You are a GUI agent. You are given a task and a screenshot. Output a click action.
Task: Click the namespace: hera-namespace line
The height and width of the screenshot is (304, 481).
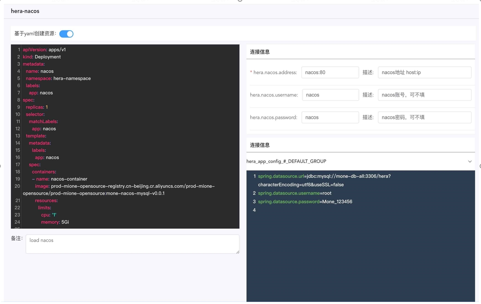click(x=58, y=78)
